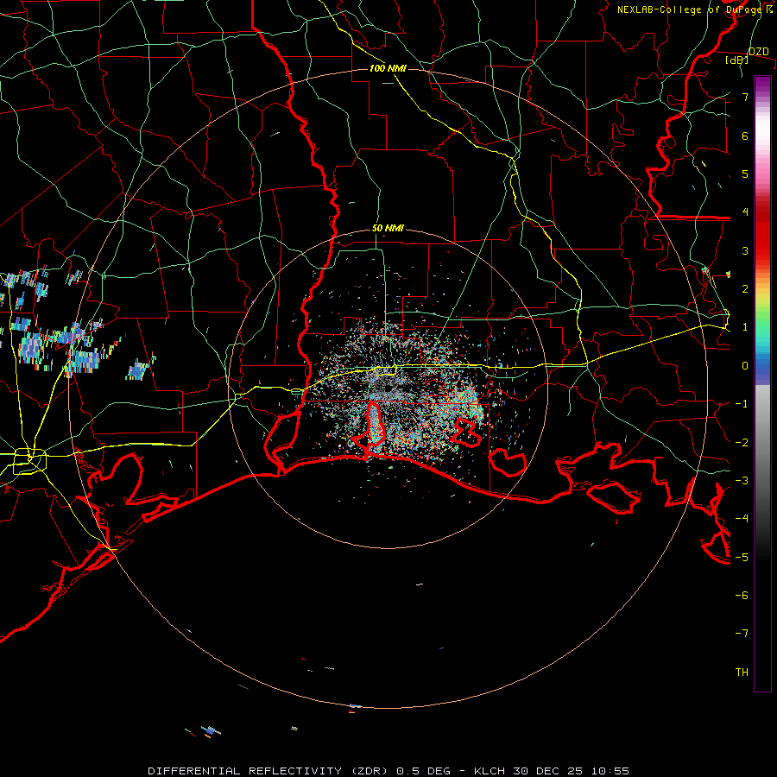Click the DZD legend title
This screenshot has height=777, width=777.
point(758,52)
